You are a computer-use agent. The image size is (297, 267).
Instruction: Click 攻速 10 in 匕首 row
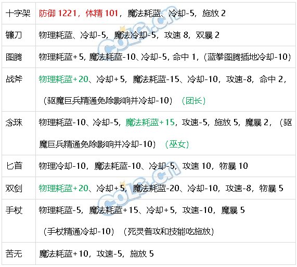[x=197, y=166]
